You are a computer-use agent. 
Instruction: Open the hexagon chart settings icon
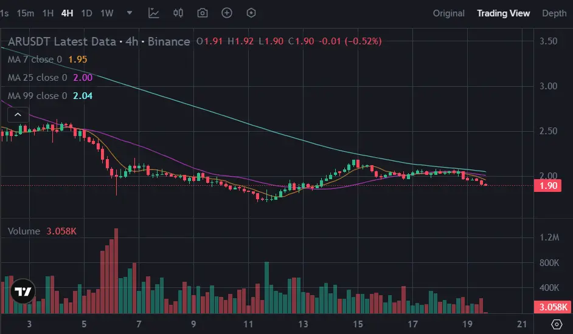pos(251,13)
